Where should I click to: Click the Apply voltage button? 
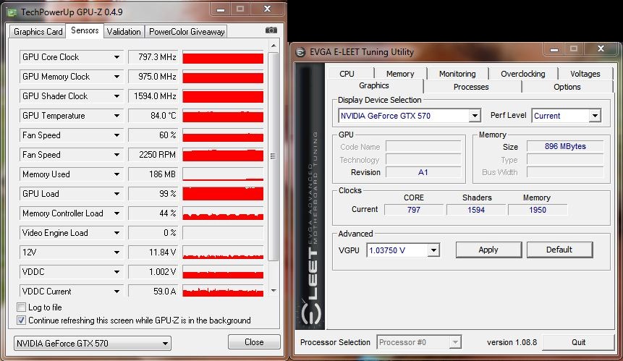point(488,250)
